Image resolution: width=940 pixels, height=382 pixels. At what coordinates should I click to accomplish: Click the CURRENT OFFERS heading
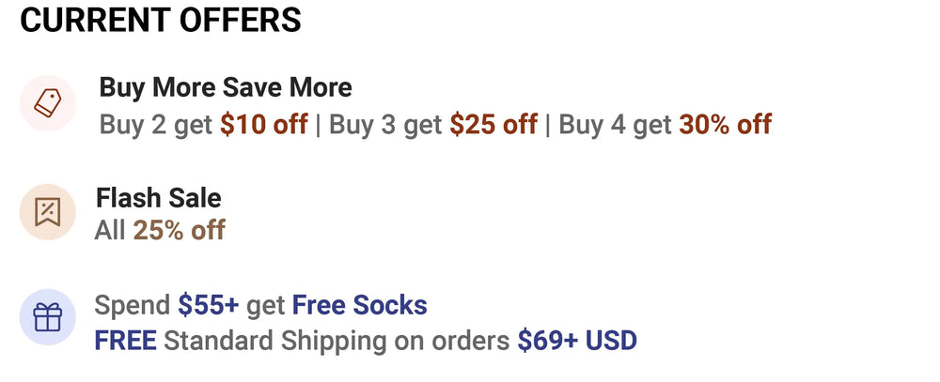click(x=161, y=20)
